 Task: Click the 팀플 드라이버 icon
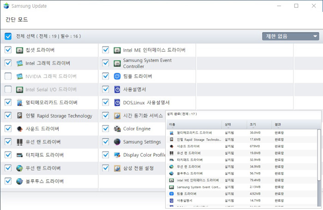117,76
